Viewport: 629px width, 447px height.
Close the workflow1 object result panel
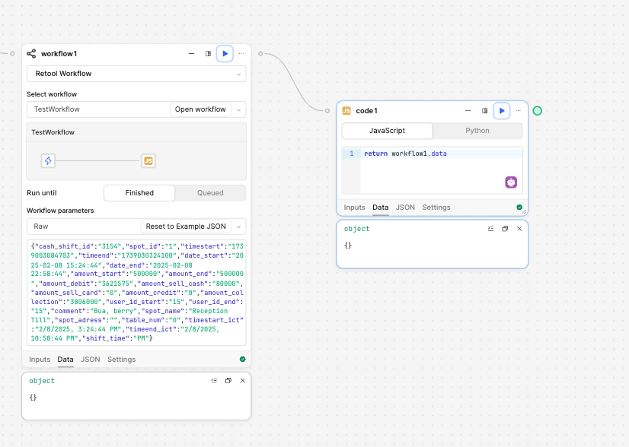click(x=242, y=381)
